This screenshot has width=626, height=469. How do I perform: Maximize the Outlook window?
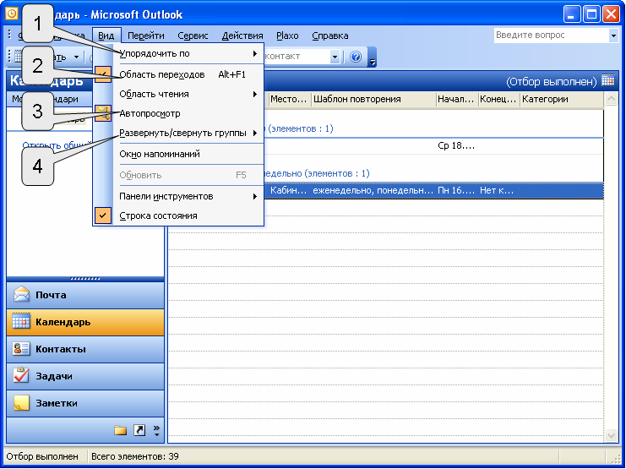pyautogui.click(x=591, y=14)
